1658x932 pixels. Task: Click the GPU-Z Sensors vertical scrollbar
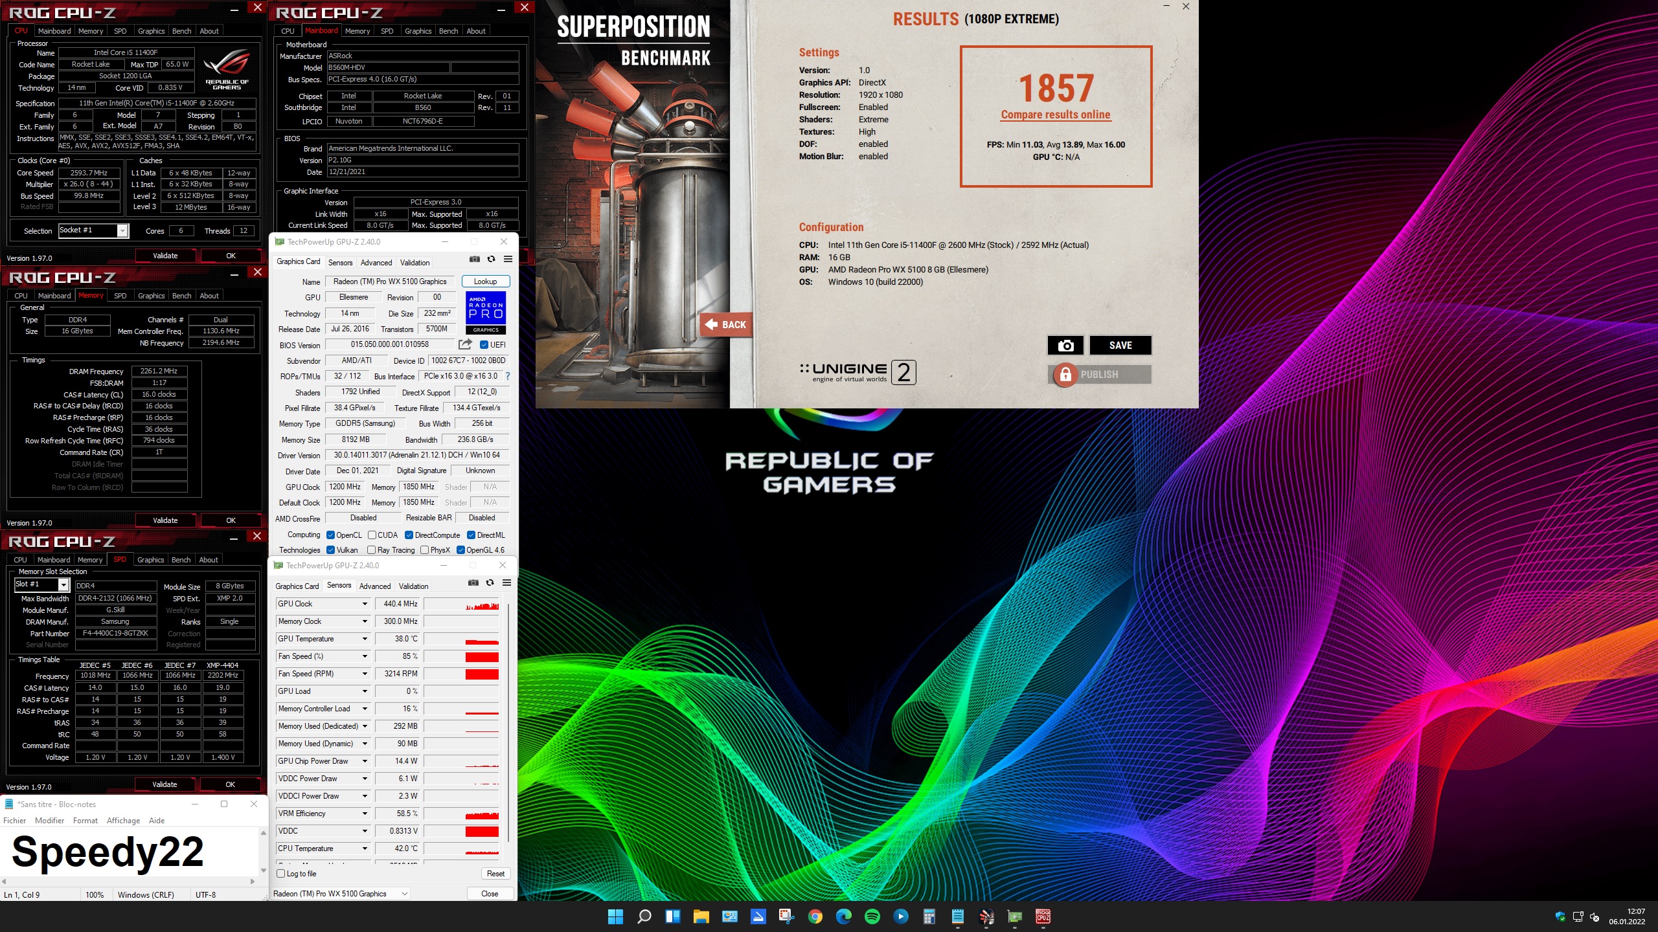coord(509,722)
